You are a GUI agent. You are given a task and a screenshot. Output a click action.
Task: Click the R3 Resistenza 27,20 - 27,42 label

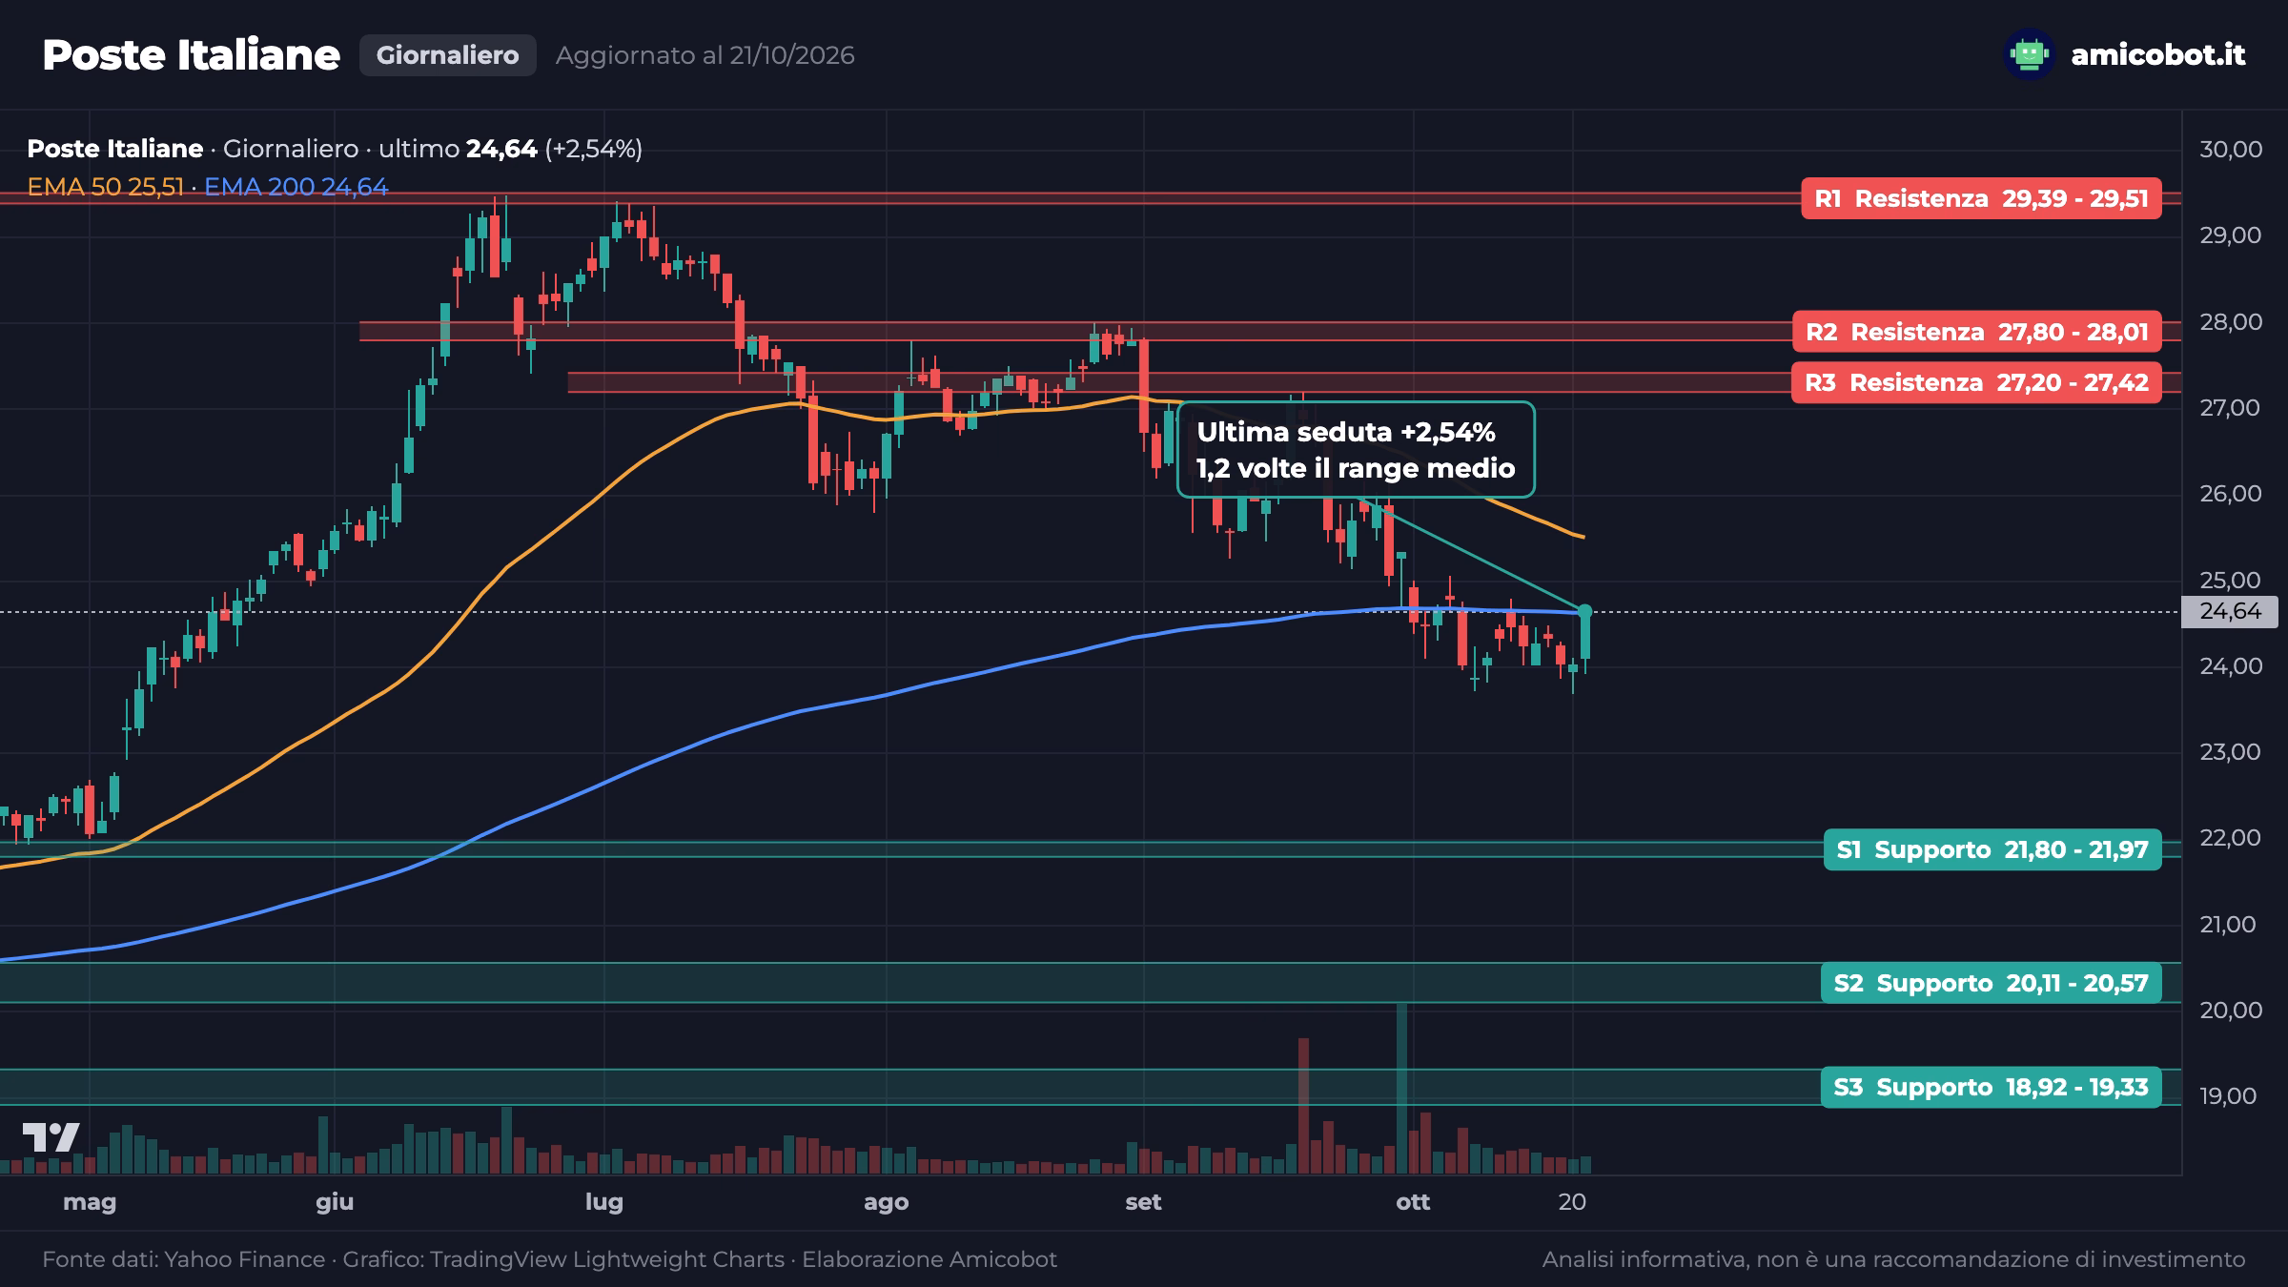[x=1976, y=382]
